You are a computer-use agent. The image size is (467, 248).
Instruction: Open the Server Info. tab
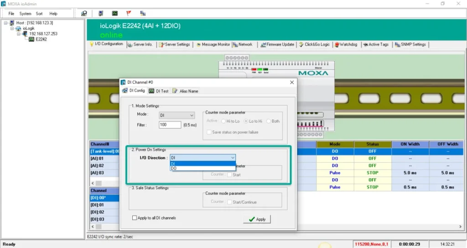140,44
